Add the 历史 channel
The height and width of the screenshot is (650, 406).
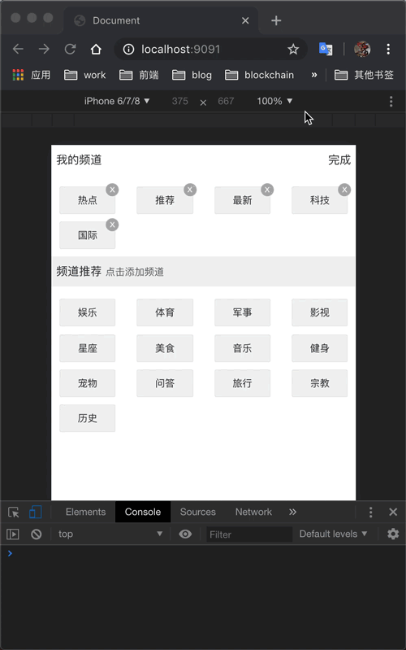coord(88,418)
